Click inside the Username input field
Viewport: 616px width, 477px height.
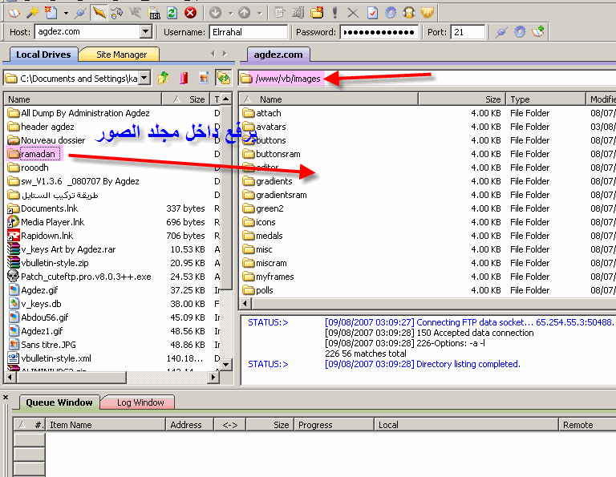pyautogui.click(x=249, y=32)
